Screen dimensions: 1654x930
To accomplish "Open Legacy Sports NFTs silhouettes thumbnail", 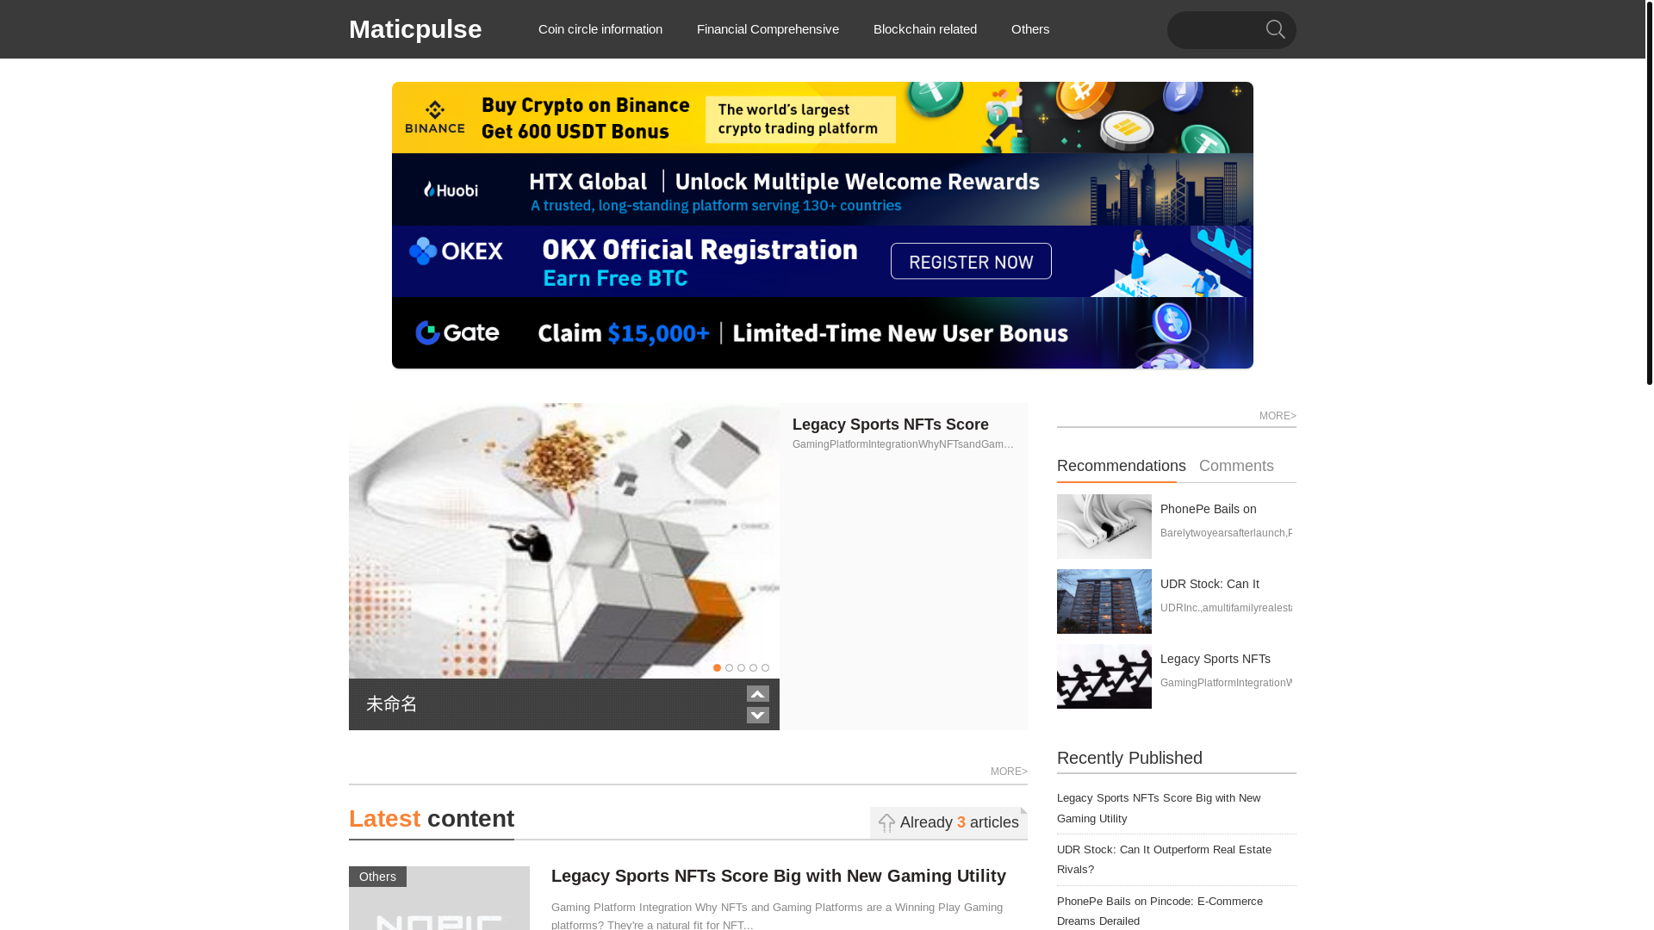I will click(x=1104, y=676).
